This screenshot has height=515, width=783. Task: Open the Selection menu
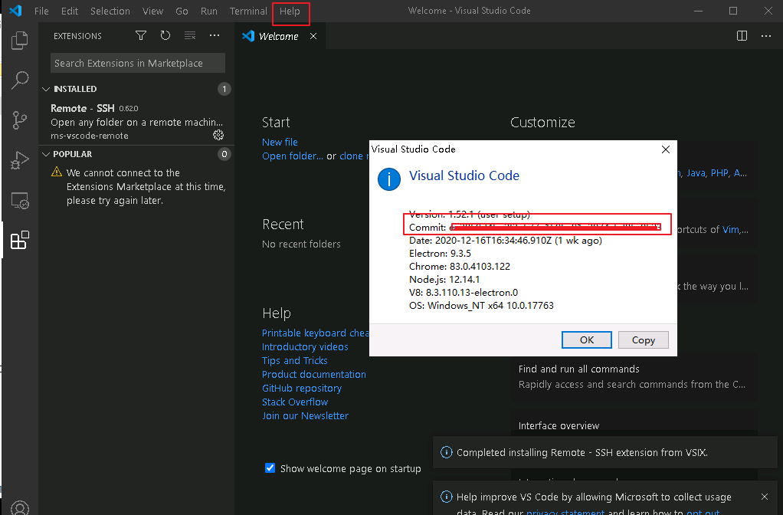(x=110, y=11)
